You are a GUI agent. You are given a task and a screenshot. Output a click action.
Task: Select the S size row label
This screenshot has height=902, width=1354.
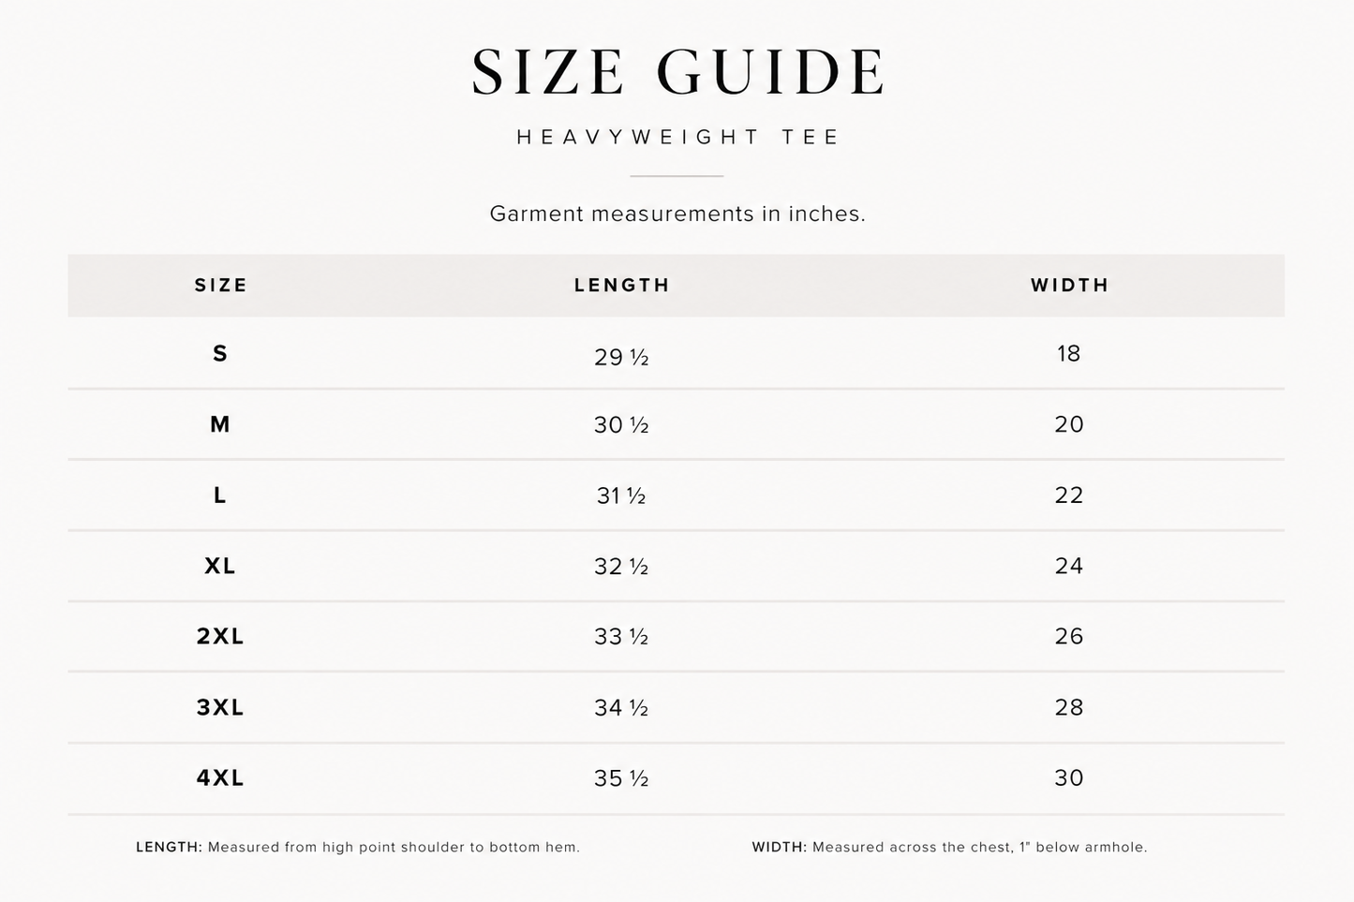220,353
